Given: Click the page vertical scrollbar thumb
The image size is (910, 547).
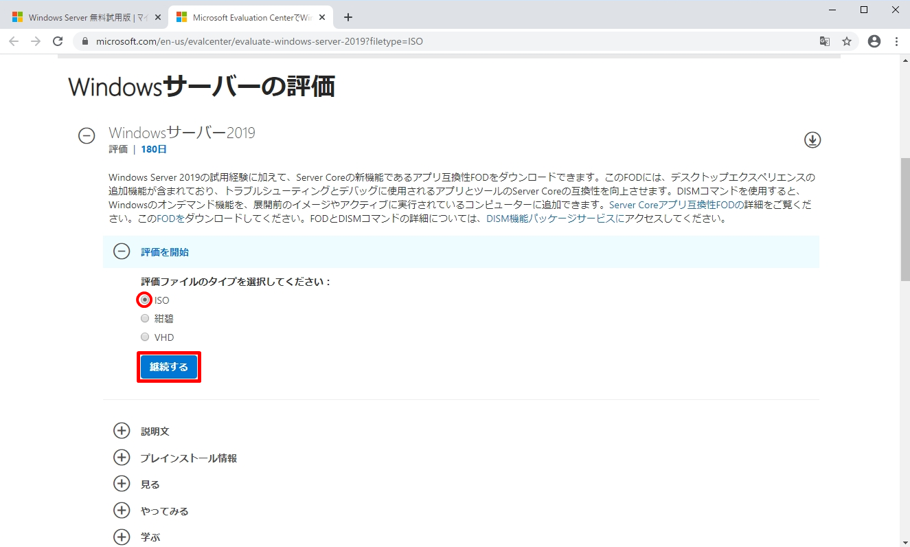Looking at the screenshot, I should [x=905, y=219].
